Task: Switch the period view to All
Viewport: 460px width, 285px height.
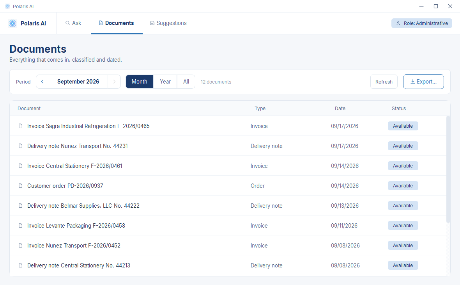Action: click(186, 82)
